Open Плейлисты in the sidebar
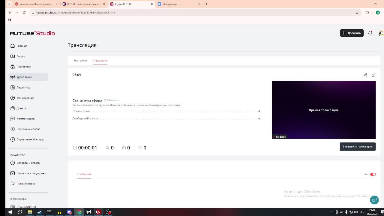The image size is (384, 216). tap(28, 67)
